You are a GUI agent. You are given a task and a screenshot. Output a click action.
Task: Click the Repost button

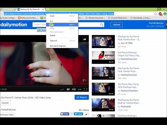[82, 97]
